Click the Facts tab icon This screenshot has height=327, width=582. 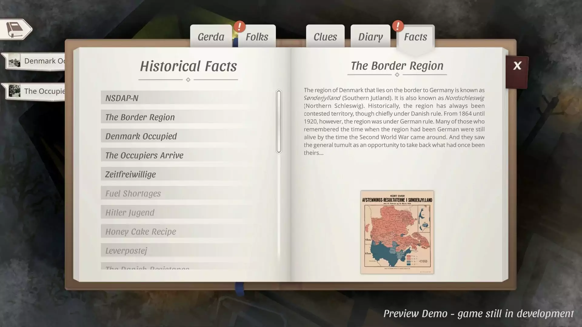click(415, 36)
